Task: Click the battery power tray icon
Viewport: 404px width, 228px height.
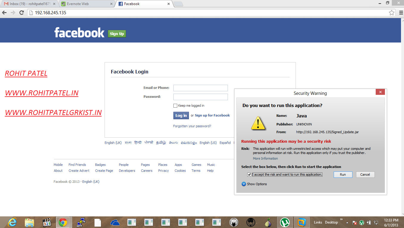Action: pos(369,222)
